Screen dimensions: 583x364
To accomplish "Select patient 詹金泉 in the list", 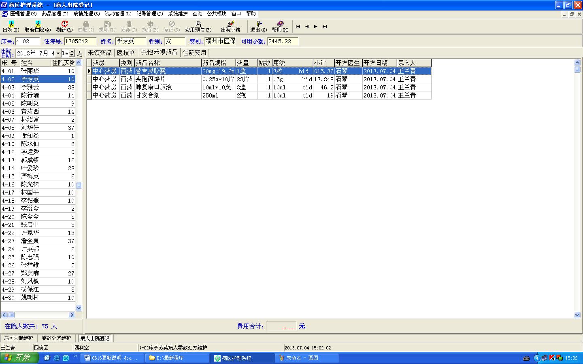I will (x=38, y=241).
